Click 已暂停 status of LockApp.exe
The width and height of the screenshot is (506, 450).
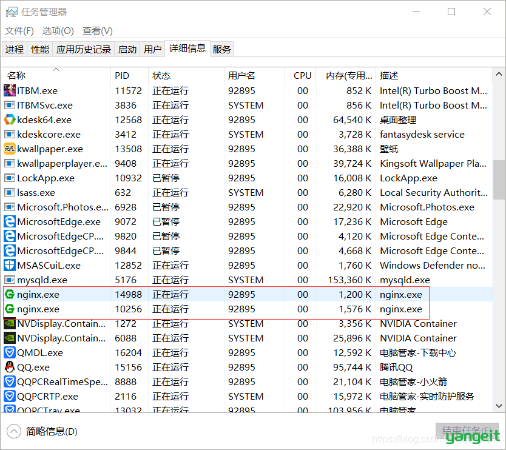[166, 178]
